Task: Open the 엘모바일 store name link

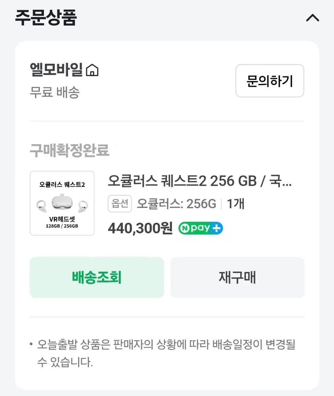Action: (x=56, y=70)
